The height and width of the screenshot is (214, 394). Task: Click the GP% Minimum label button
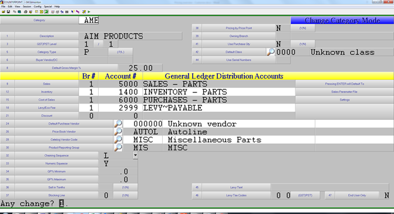click(56, 171)
